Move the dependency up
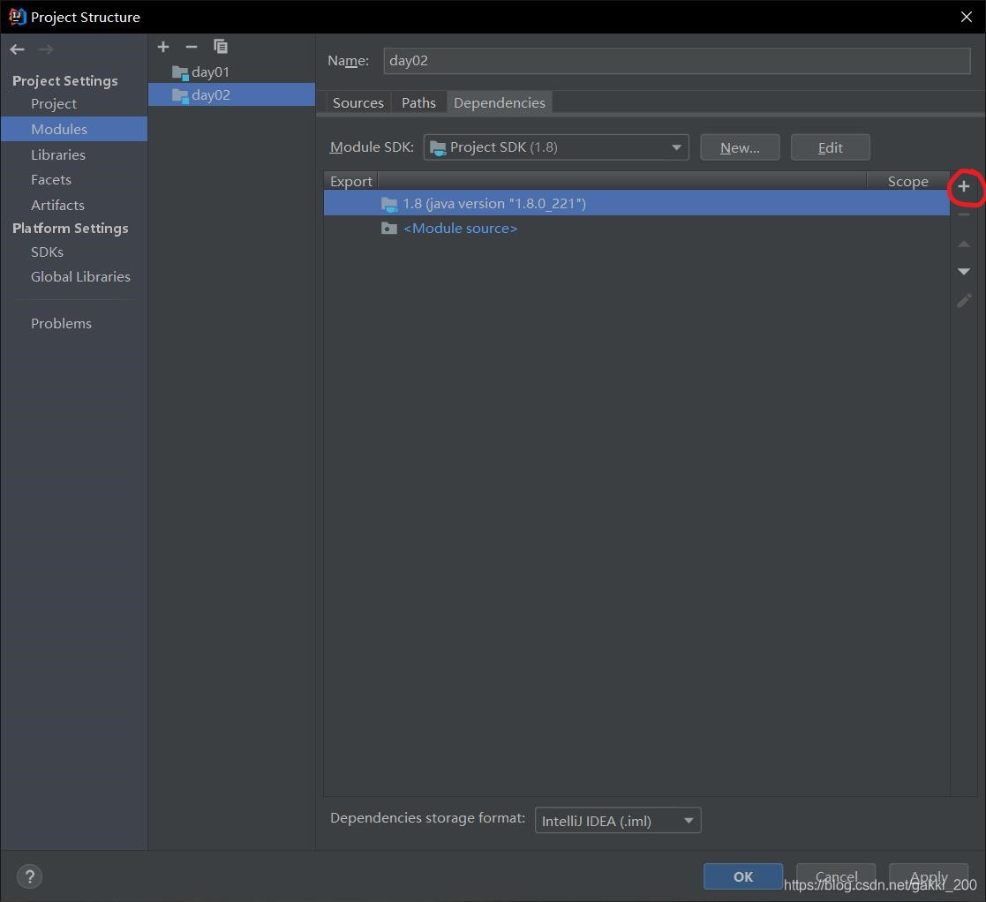The width and height of the screenshot is (986, 902). click(x=964, y=244)
